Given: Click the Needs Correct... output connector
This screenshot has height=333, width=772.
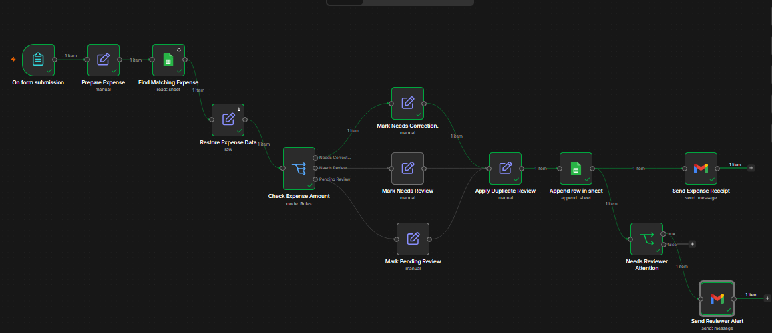Looking at the screenshot, I should click(x=315, y=158).
